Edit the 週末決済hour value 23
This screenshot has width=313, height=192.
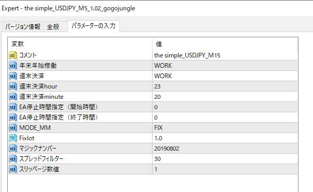(x=225, y=86)
